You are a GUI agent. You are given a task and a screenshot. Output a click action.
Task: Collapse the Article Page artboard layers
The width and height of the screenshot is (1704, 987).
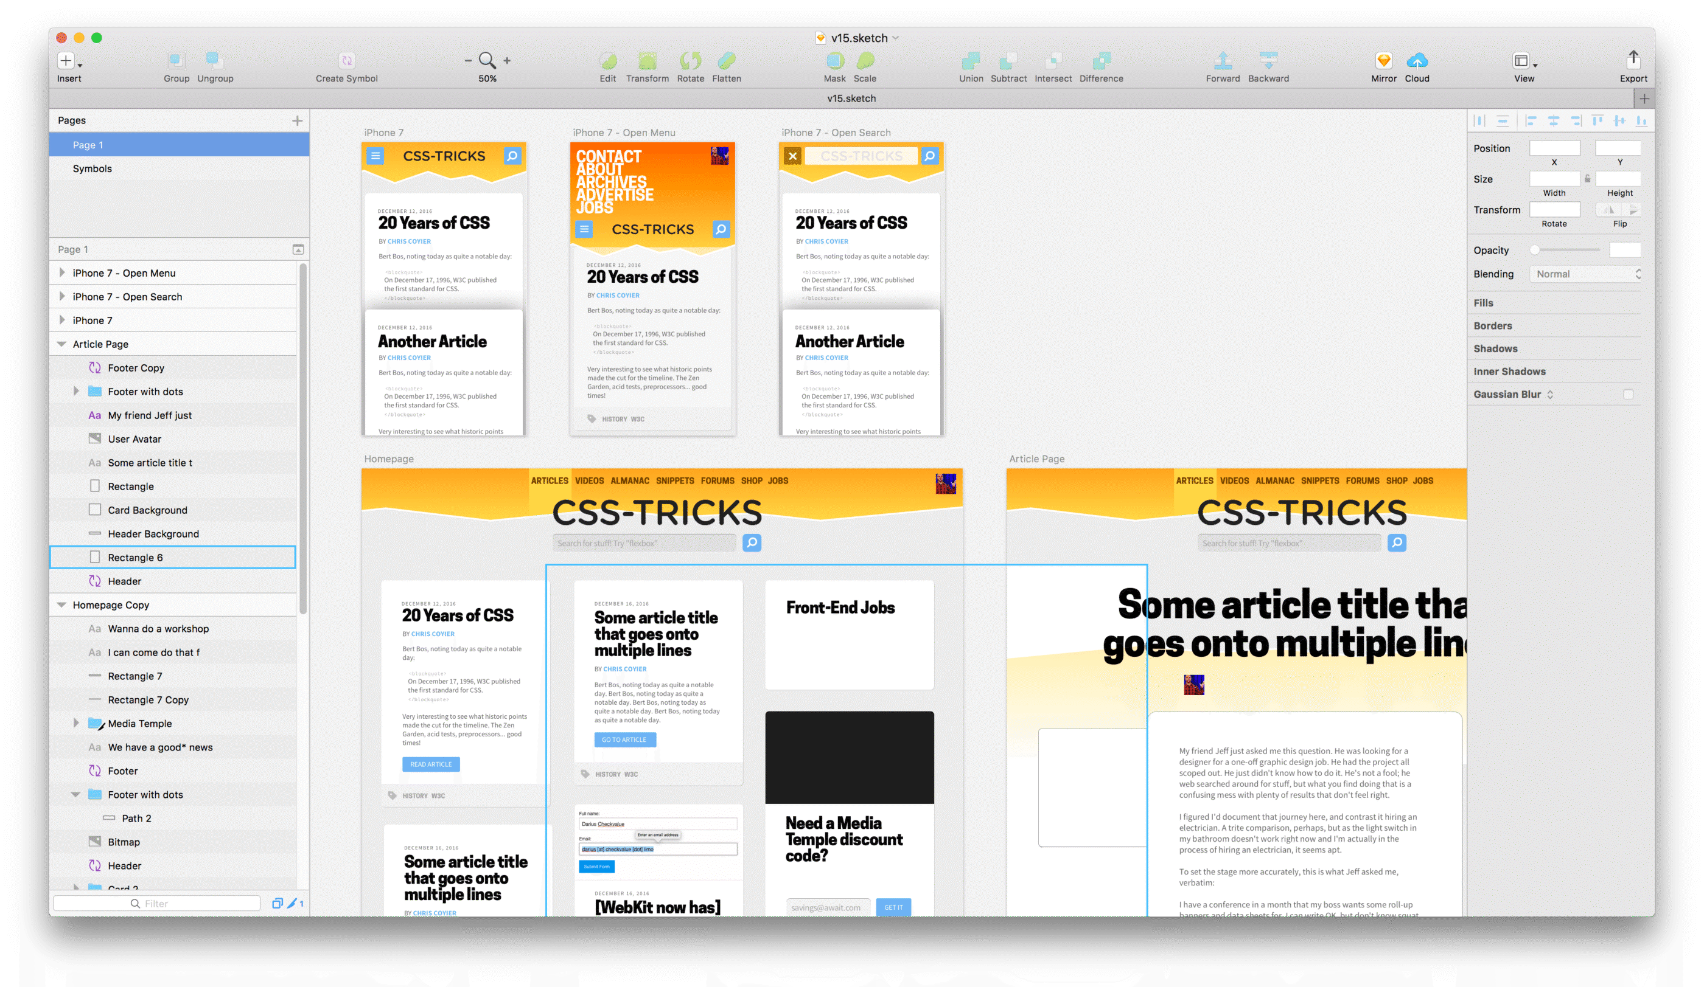click(61, 344)
